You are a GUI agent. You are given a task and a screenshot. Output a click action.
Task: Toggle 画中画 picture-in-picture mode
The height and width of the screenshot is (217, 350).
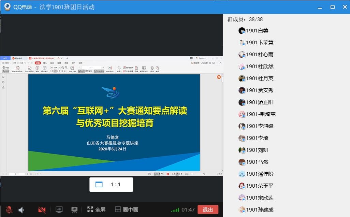click(x=127, y=210)
